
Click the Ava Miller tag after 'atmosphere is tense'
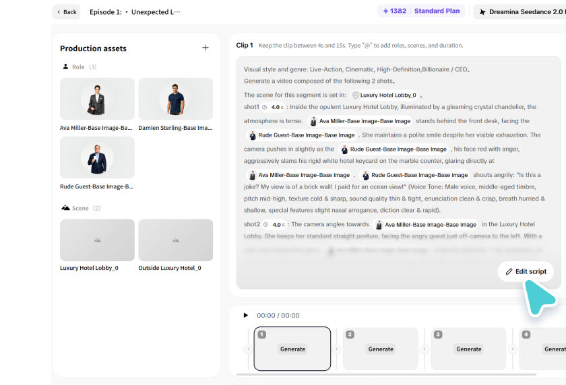[360, 121]
